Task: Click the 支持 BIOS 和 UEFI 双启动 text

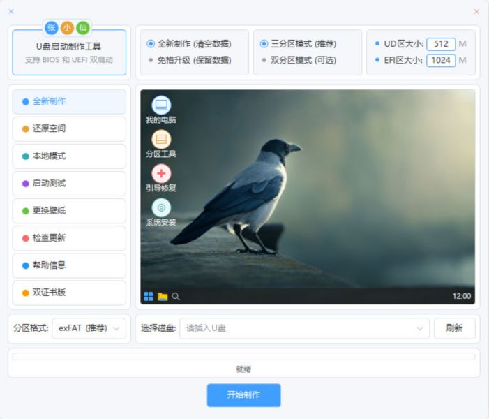Action: click(x=69, y=59)
